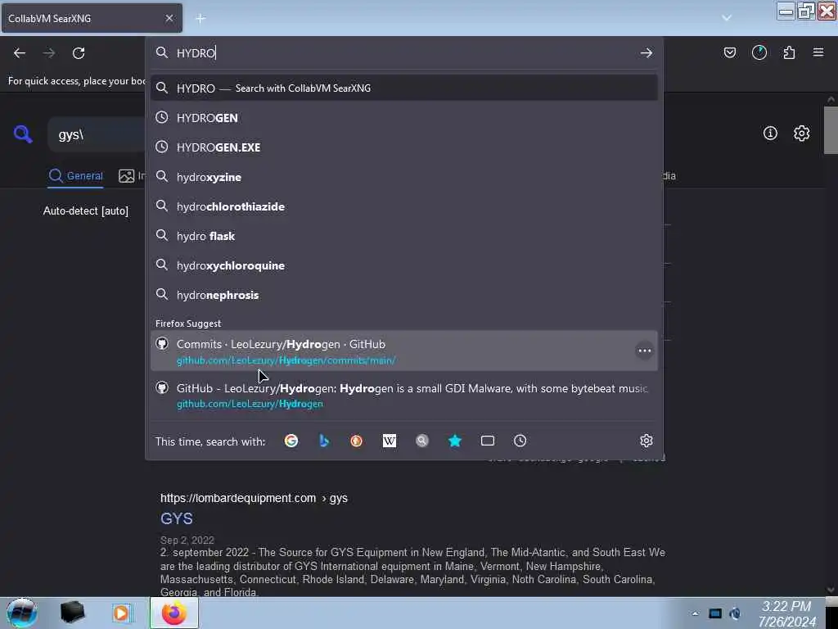The image size is (838, 629).
Task: Open three-dot options for Commits suggestion
Action: coord(645,351)
